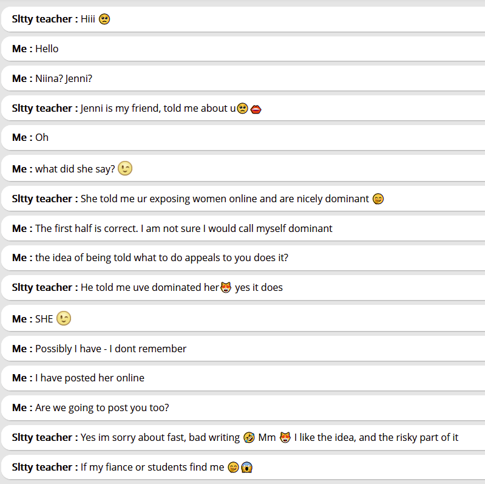Select the "Hello" message row

click(x=243, y=49)
